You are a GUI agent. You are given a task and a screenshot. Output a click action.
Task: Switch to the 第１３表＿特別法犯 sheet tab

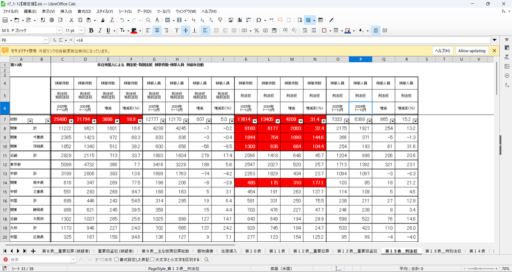[x=443, y=251]
